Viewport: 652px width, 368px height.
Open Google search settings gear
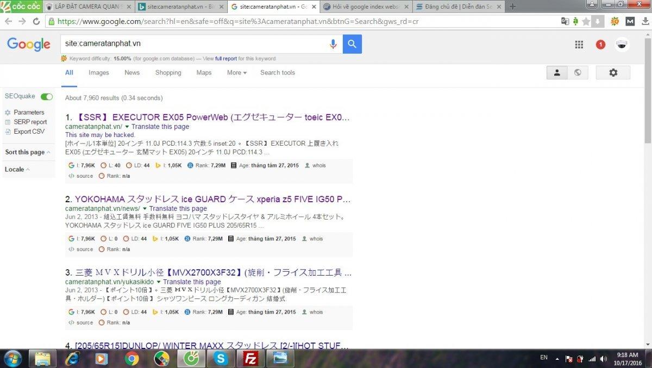coord(613,72)
